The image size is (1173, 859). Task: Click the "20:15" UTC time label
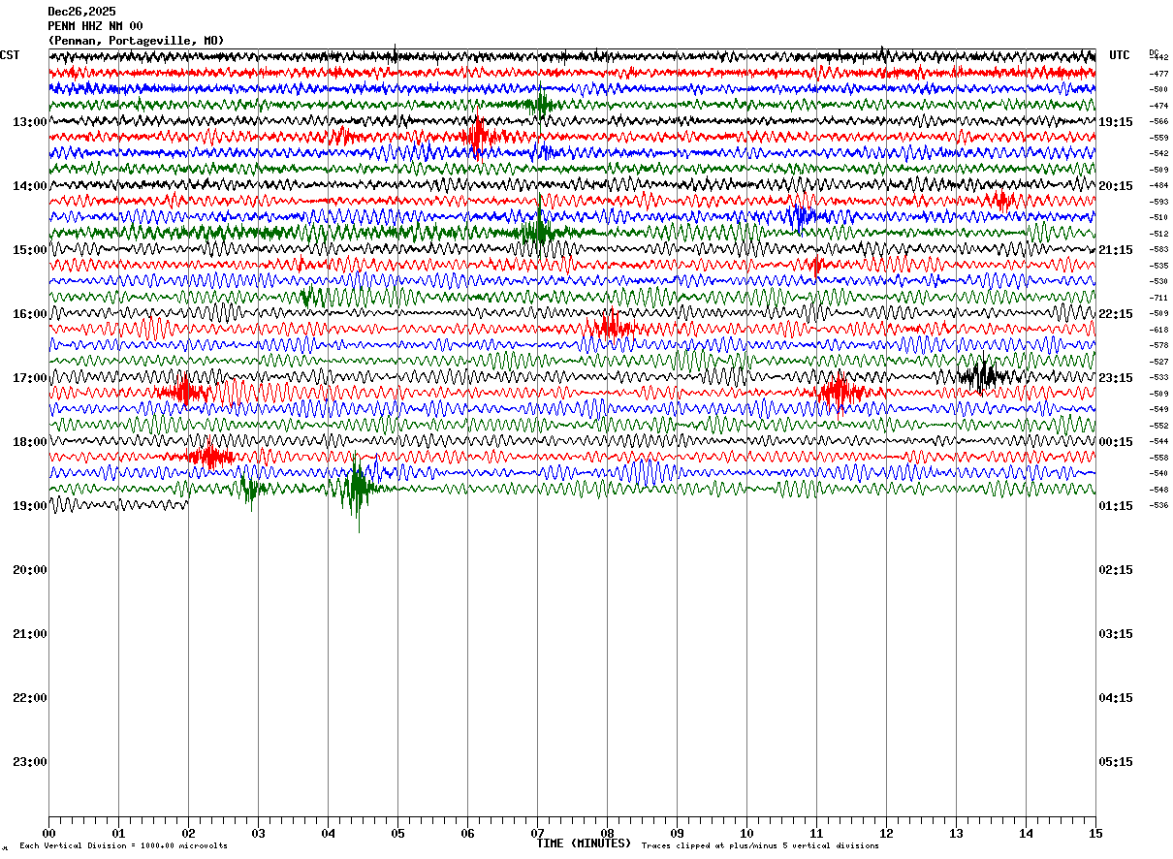pyautogui.click(x=1116, y=186)
